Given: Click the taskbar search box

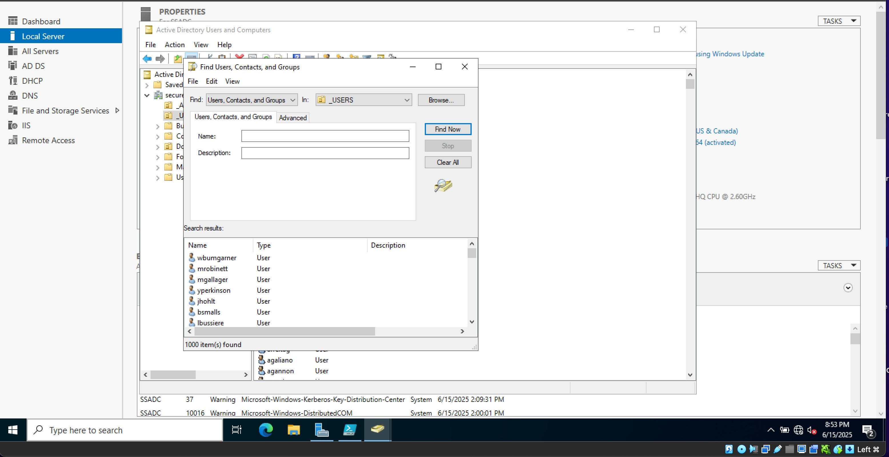Looking at the screenshot, I should point(125,430).
